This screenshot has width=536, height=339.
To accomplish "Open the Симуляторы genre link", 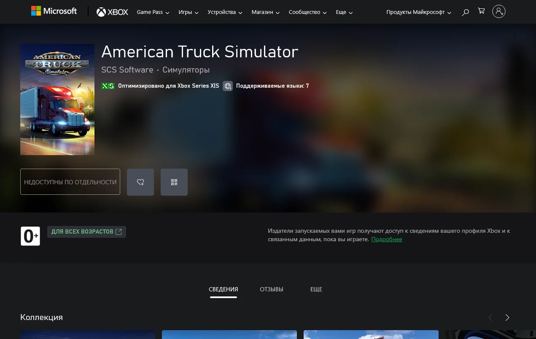I will (186, 70).
